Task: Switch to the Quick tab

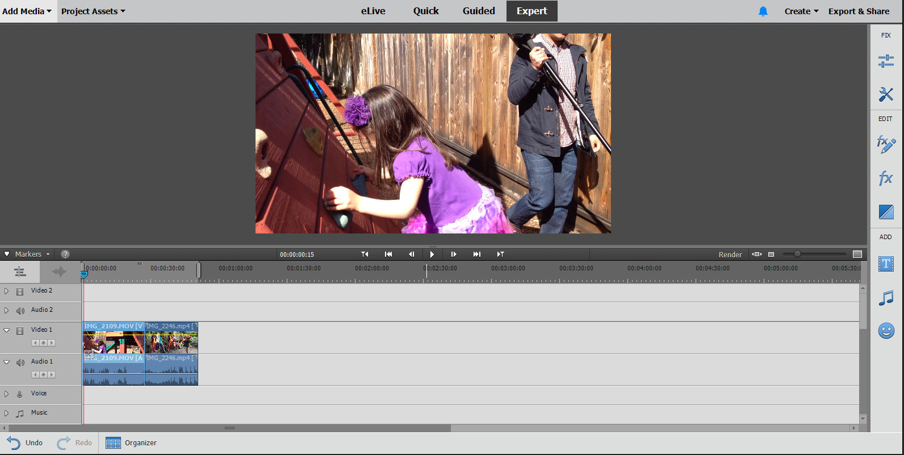Action: 426,11
